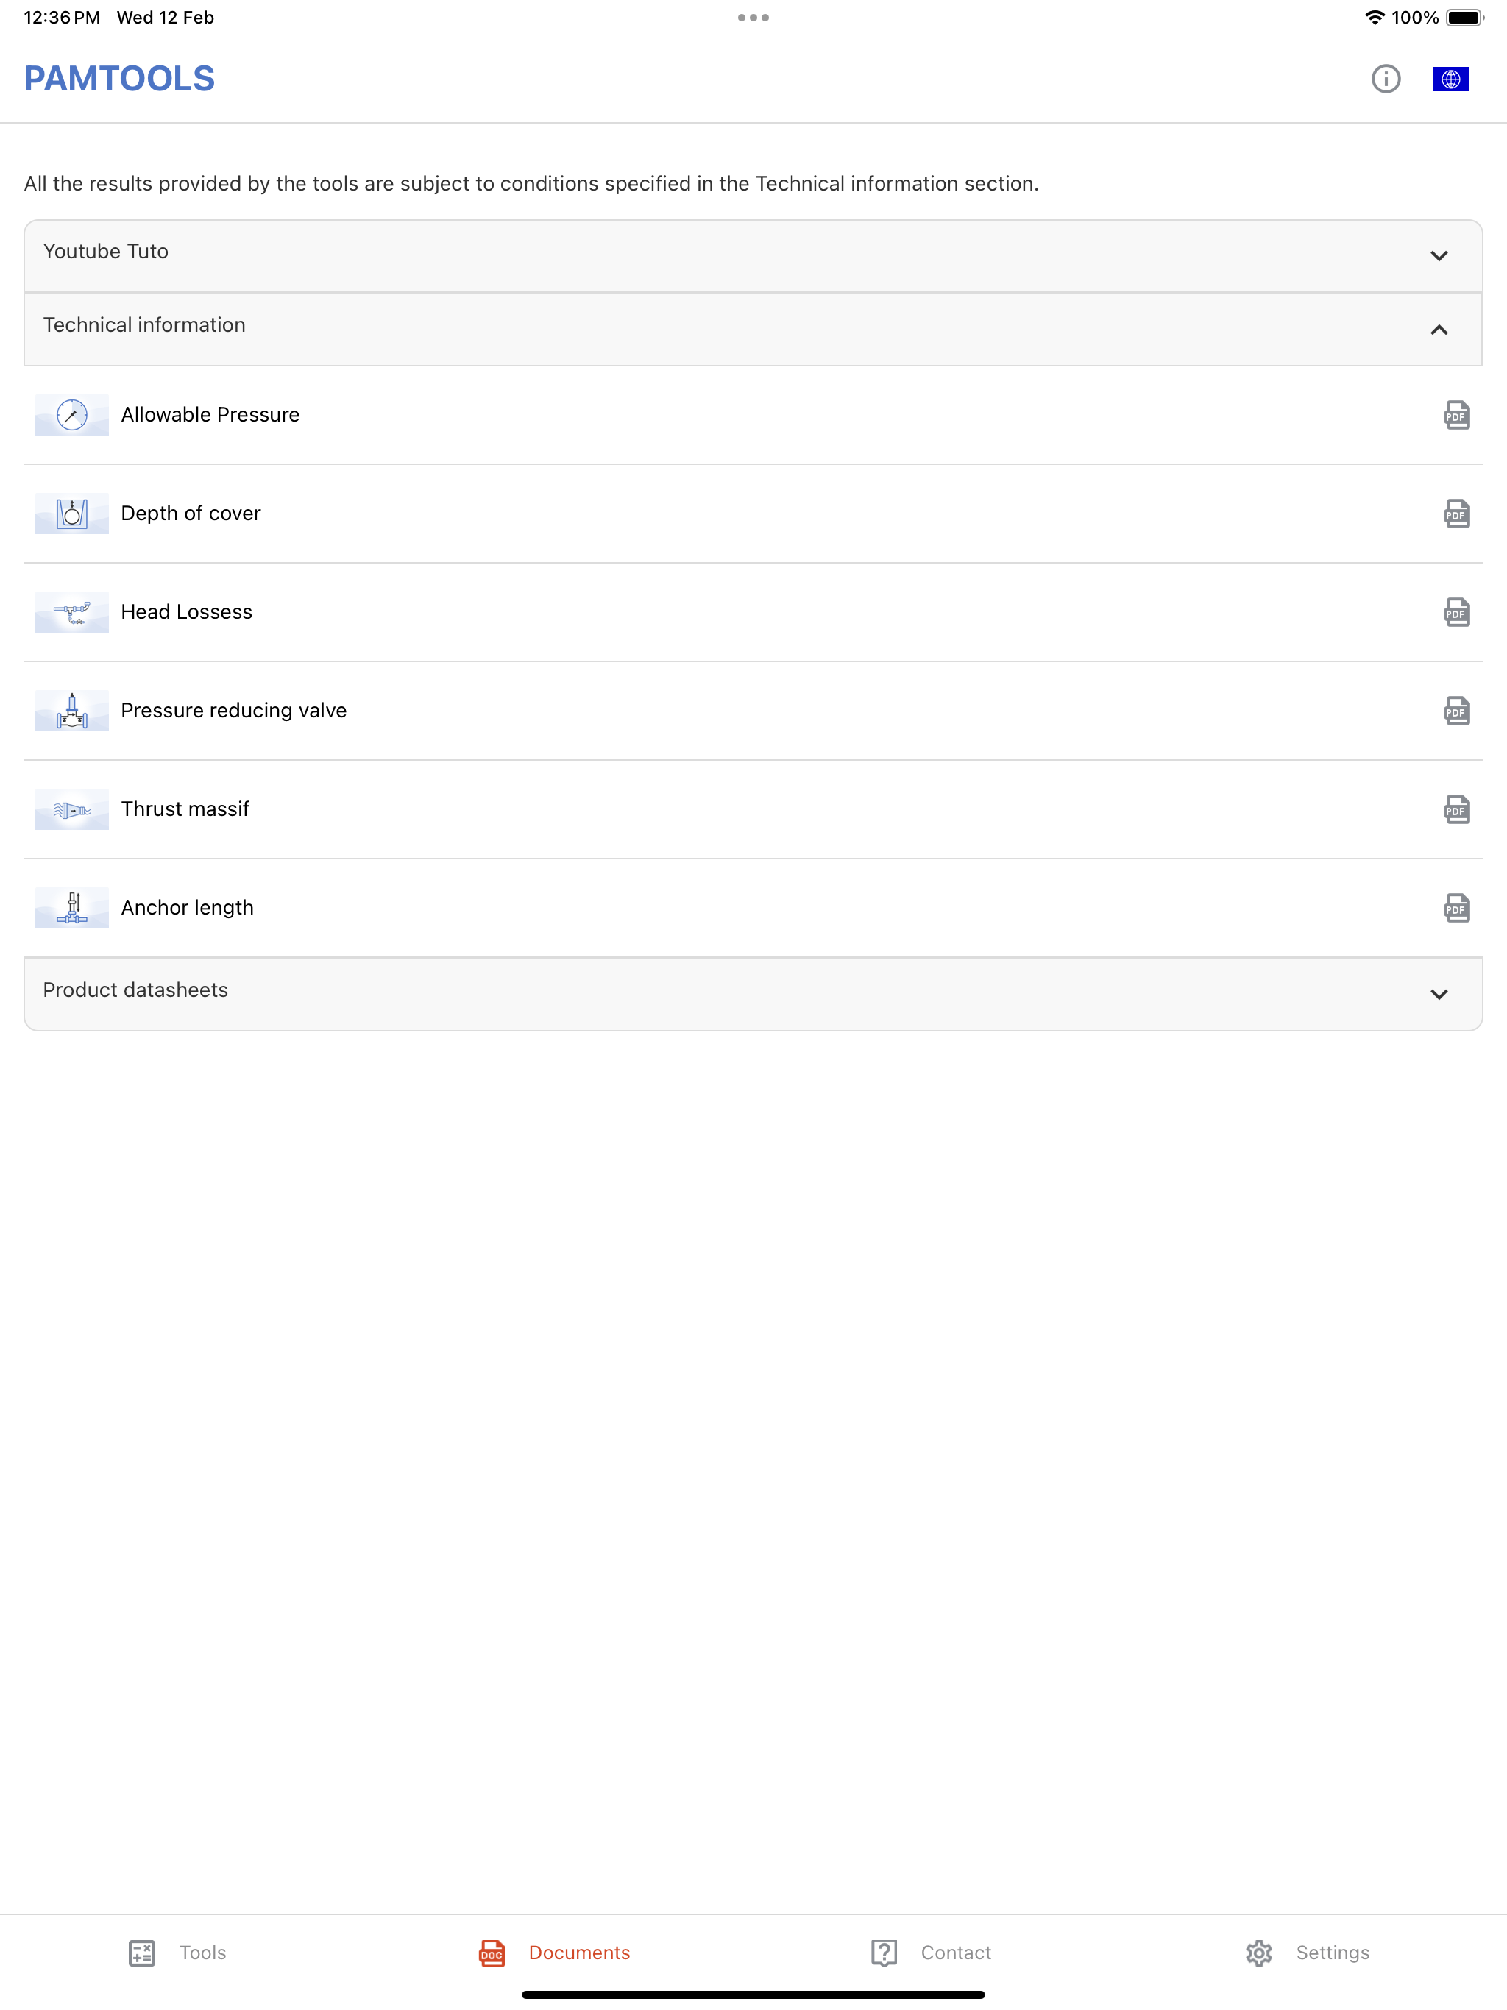Open the Settings tab

[x=1307, y=1953]
